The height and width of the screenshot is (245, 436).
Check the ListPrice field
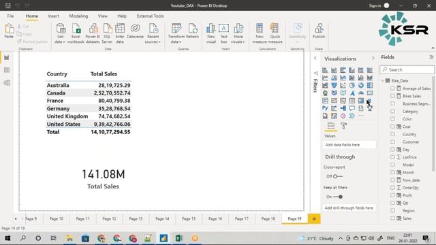click(x=392, y=157)
